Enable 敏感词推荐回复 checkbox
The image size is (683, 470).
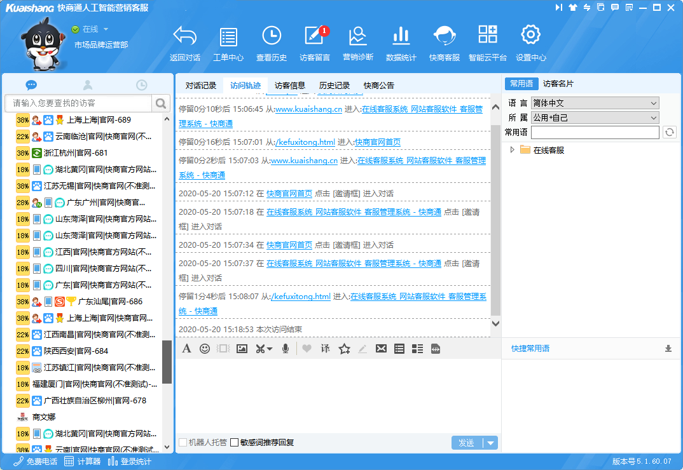[235, 443]
